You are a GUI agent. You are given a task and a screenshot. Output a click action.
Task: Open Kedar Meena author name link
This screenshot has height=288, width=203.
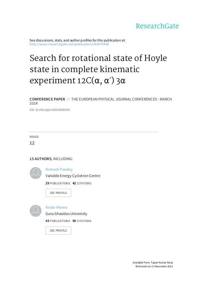56,207
